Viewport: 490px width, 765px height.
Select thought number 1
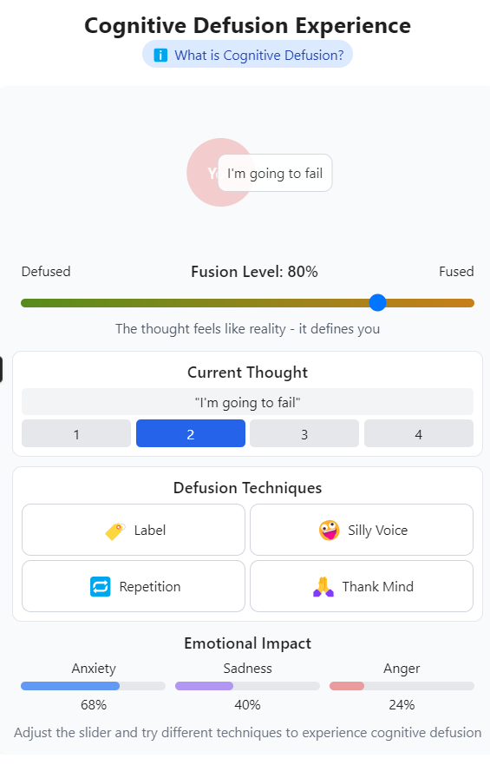(x=76, y=433)
